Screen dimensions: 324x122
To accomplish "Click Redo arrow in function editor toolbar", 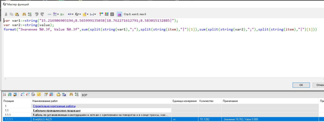I will tap(42, 14).
